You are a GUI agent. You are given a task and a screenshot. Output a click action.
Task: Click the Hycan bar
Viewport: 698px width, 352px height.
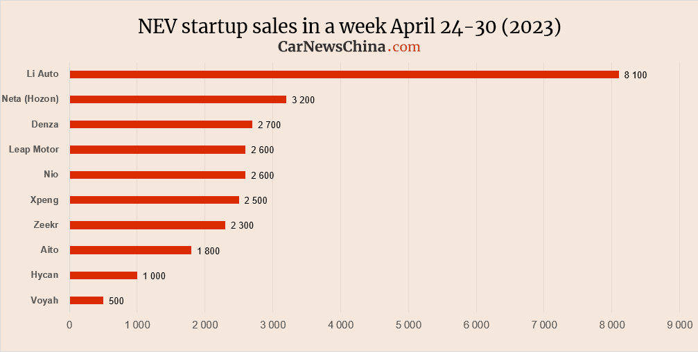click(103, 275)
